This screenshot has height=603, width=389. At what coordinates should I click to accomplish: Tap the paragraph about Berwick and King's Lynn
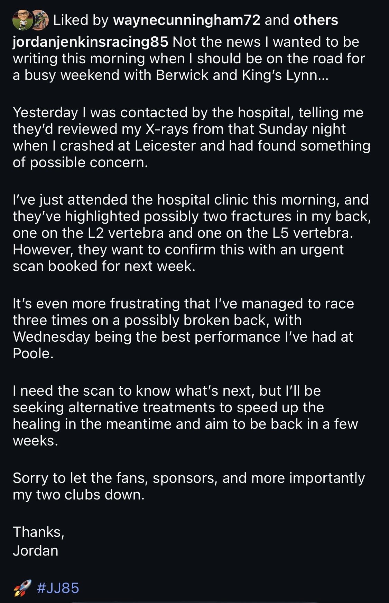tap(189, 58)
